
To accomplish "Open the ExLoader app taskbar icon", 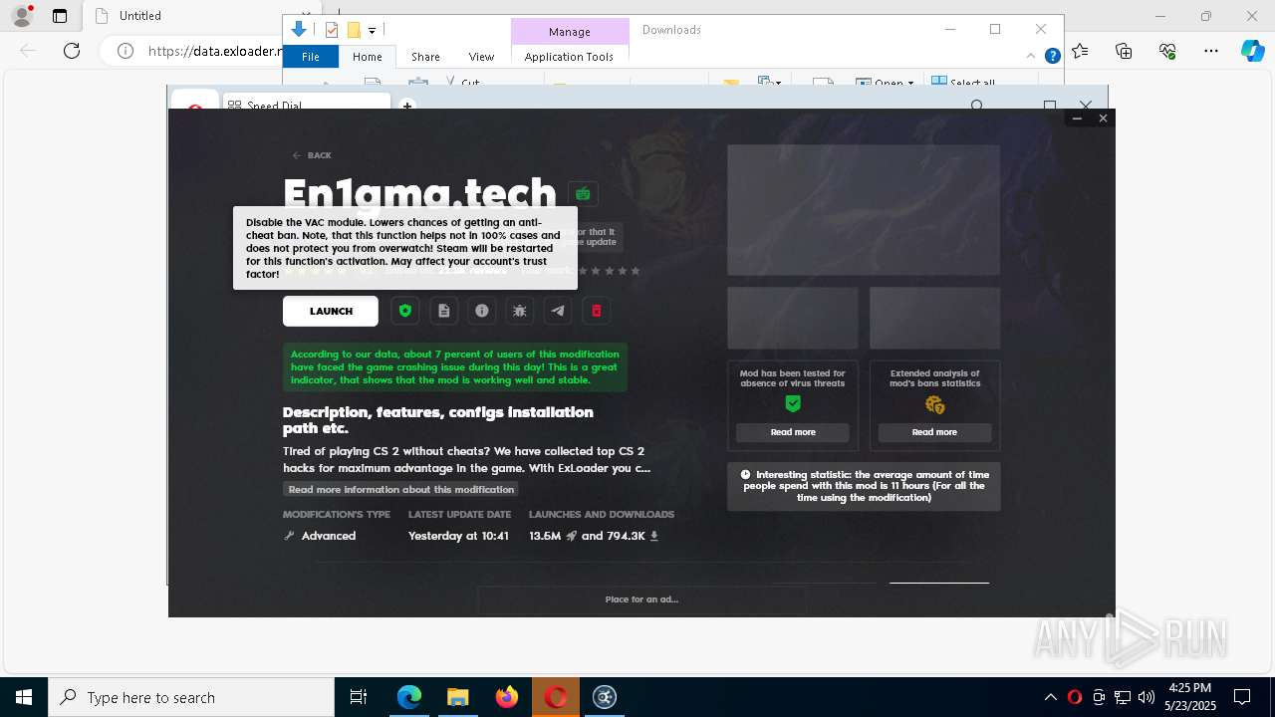I will [x=605, y=697].
